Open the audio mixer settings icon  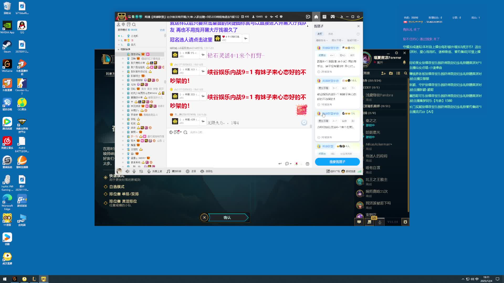point(141,171)
